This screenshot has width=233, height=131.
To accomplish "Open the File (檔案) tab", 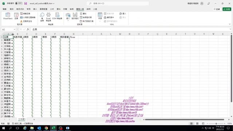I will pos(5,9).
